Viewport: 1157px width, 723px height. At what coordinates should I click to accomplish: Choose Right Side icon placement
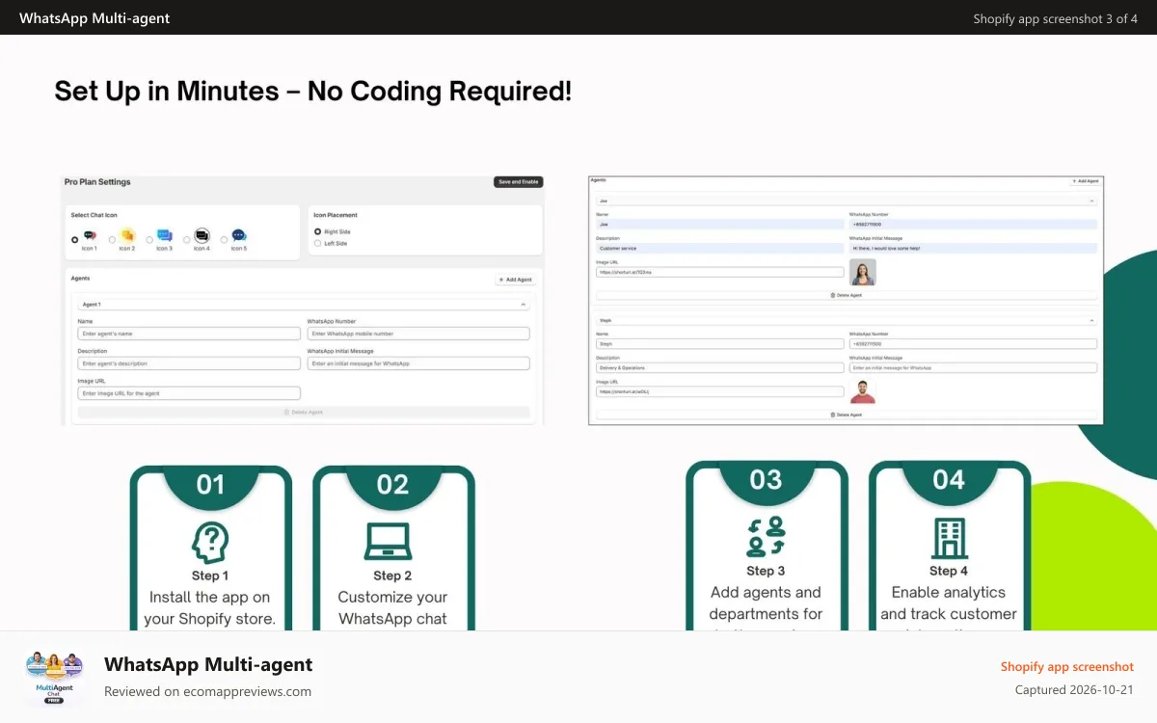point(318,231)
